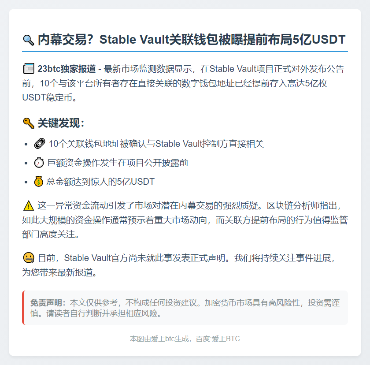370x365 pixels.
Task: Select the bold 23btc独家报道 label
Action: tap(67, 69)
